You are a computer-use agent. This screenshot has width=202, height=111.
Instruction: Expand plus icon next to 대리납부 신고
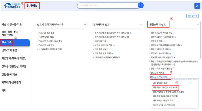coord(108,41)
